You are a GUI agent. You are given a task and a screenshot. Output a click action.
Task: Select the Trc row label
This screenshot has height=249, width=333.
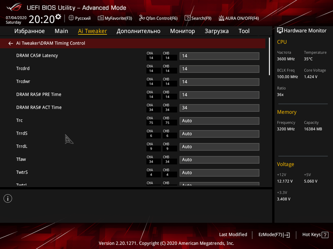pos(19,120)
